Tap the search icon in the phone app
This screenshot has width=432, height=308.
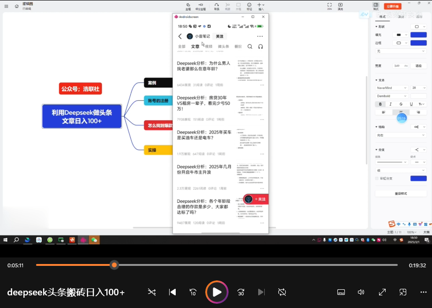click(x=250, y=46)
